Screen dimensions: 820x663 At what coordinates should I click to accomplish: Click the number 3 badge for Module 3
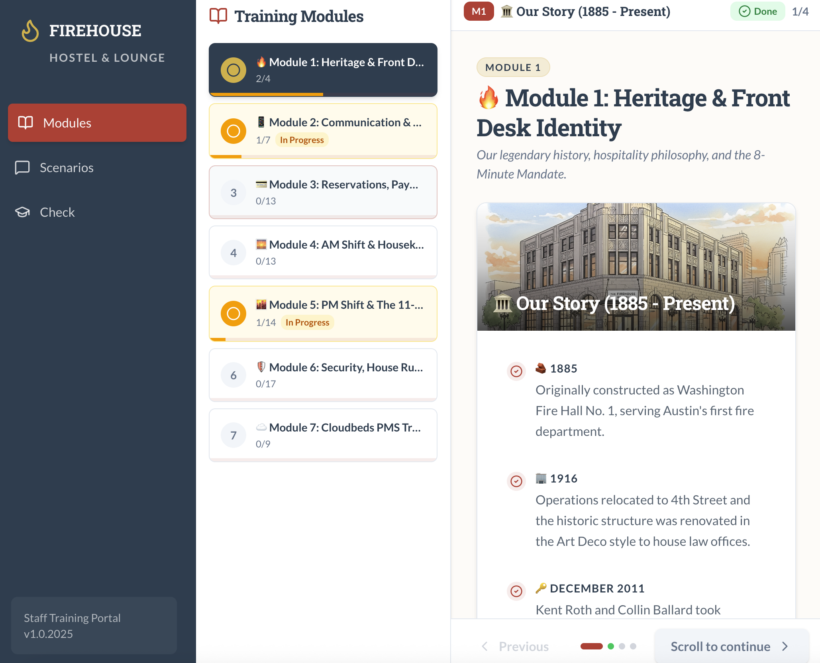(x=233, y=193)
